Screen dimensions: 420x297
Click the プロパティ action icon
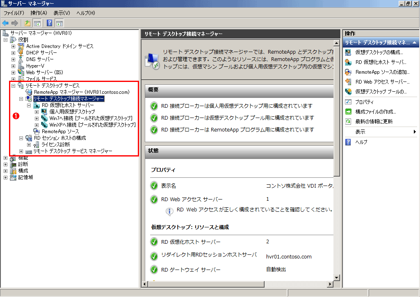click(349, 102)
